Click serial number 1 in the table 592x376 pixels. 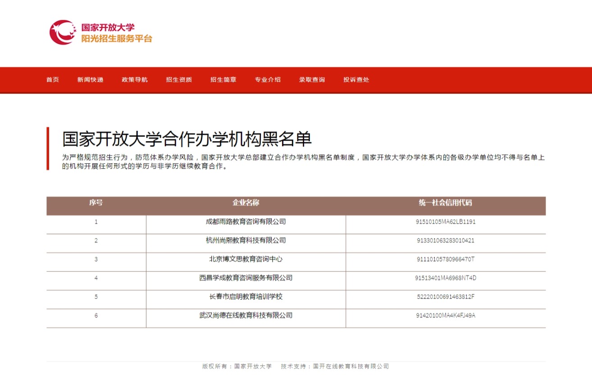click(96, 222)
